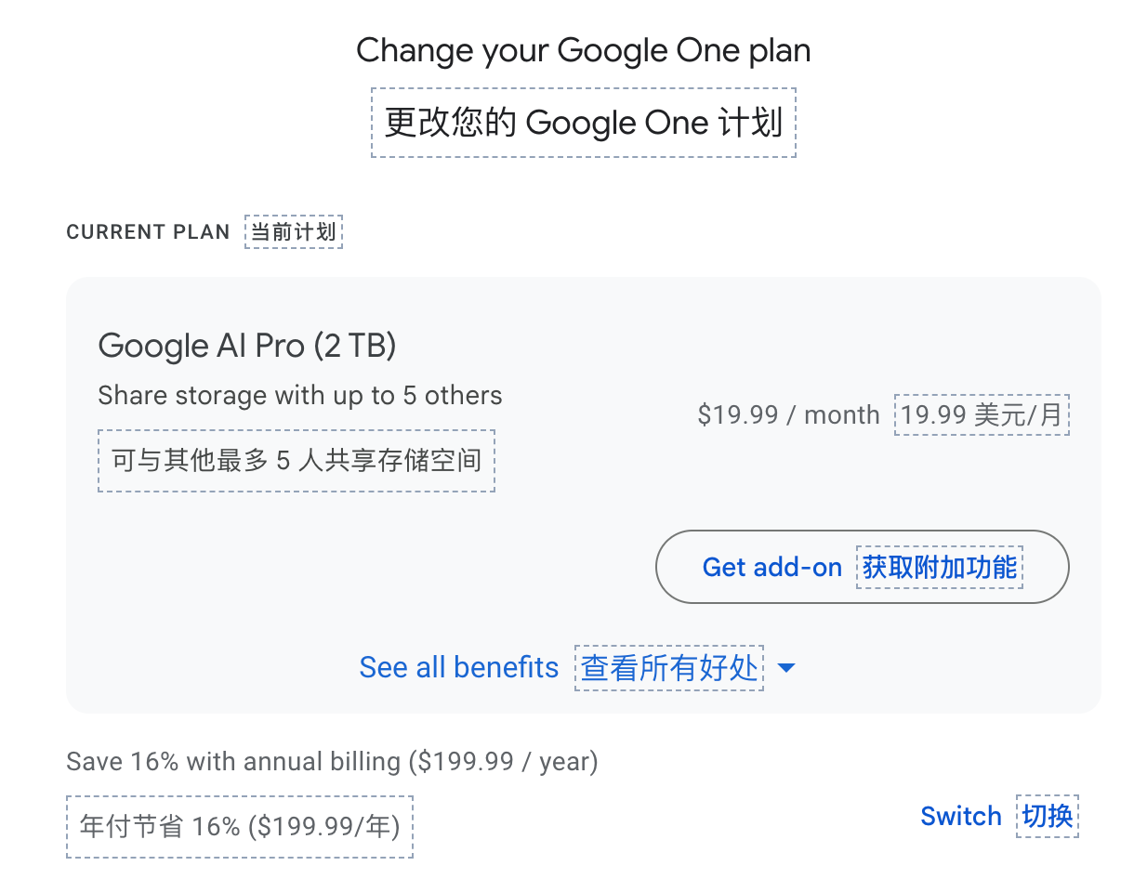The width and height of the screenshot is (1147, 879).
Task: Click the 年付节省 16% translated savings text
Action: (240, 826)
